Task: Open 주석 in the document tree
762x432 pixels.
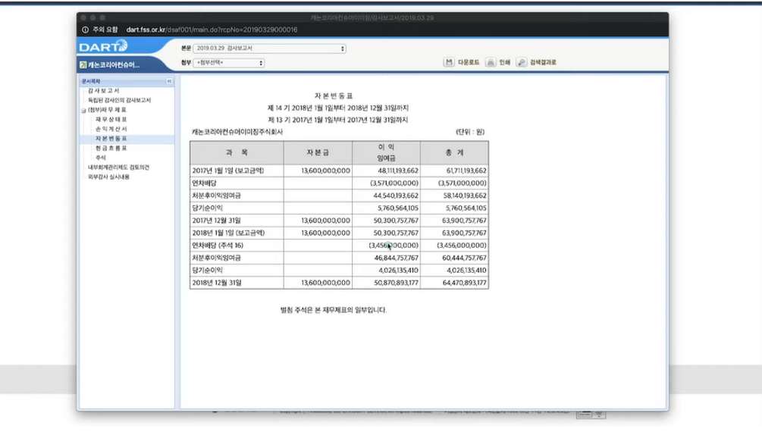Action: coord(100,158)
